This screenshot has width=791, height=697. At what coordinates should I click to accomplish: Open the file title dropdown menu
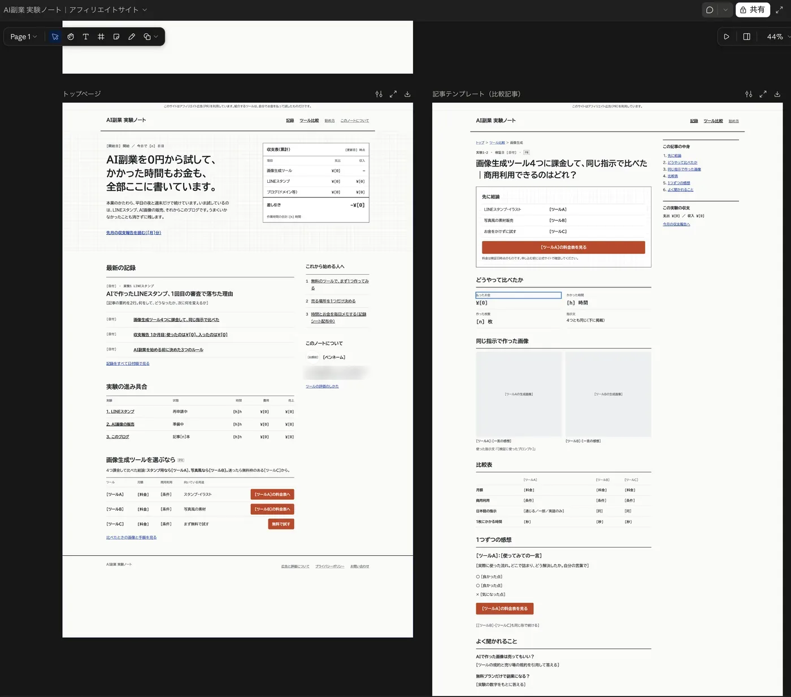point(145,10)
